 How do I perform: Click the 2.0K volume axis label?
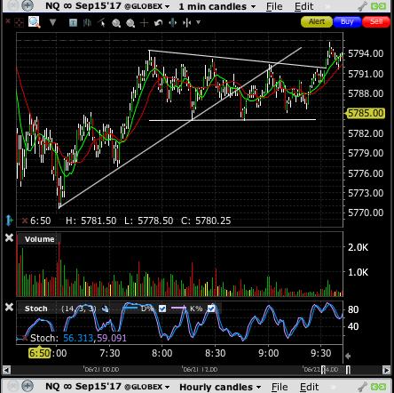pyautogui.click(x=359, y=247)
